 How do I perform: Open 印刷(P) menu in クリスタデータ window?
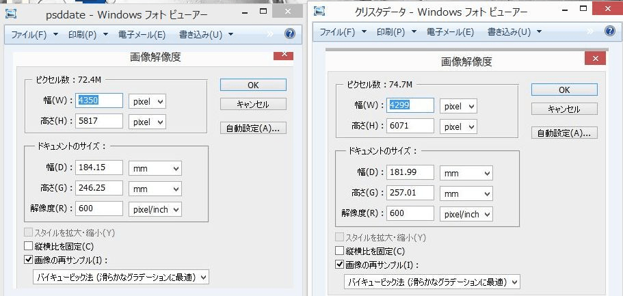click(x=397, y=31)
